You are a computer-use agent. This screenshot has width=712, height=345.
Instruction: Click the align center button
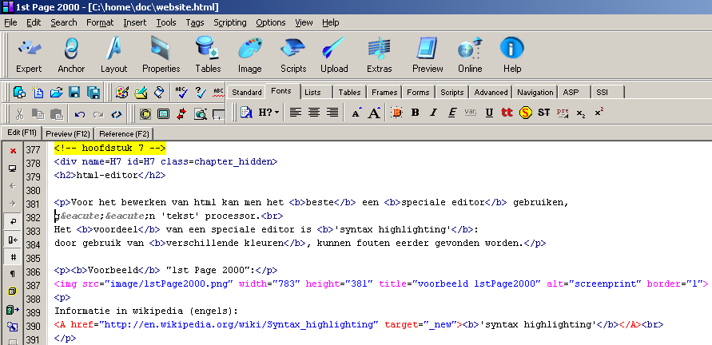[314, 113]
